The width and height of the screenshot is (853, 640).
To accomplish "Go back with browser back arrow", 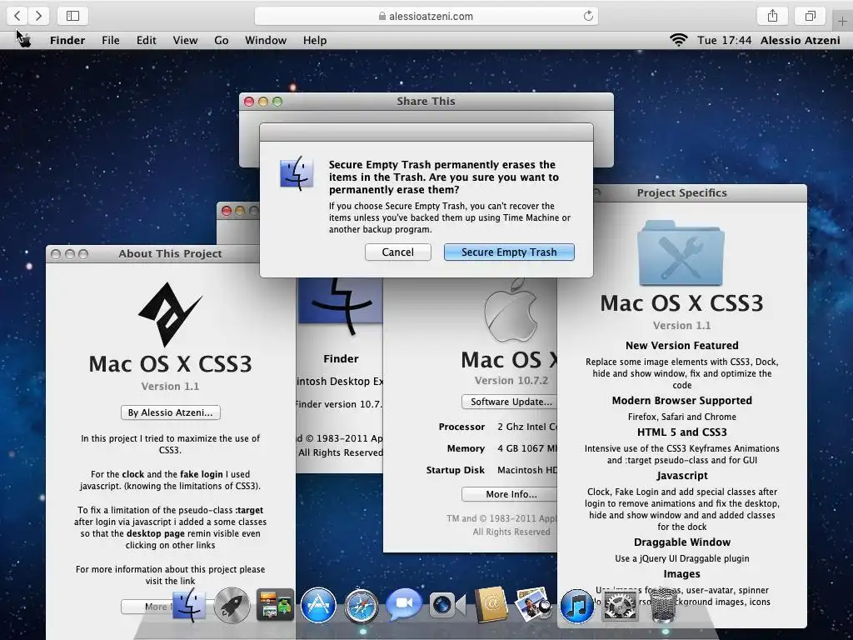I will (x=17, y=16).
